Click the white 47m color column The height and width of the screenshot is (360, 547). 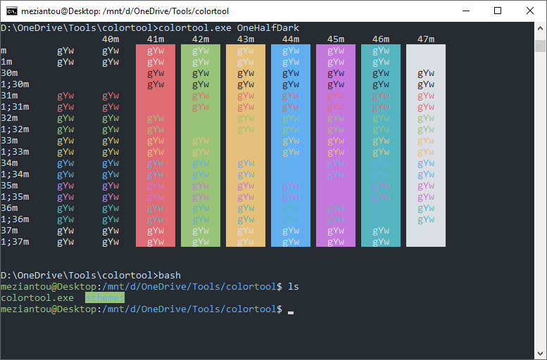click(x=425, y=146)
